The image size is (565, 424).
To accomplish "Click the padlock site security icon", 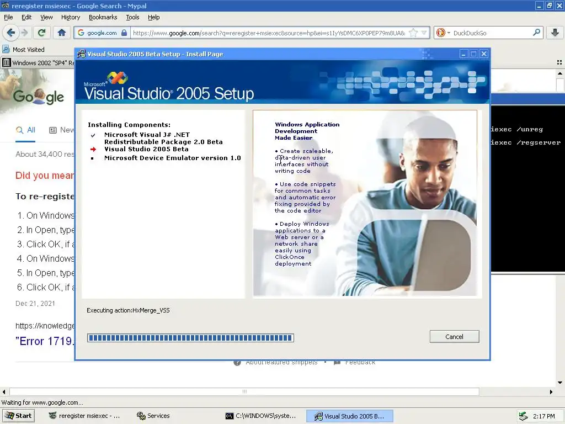I will click(x=124, y=33).
